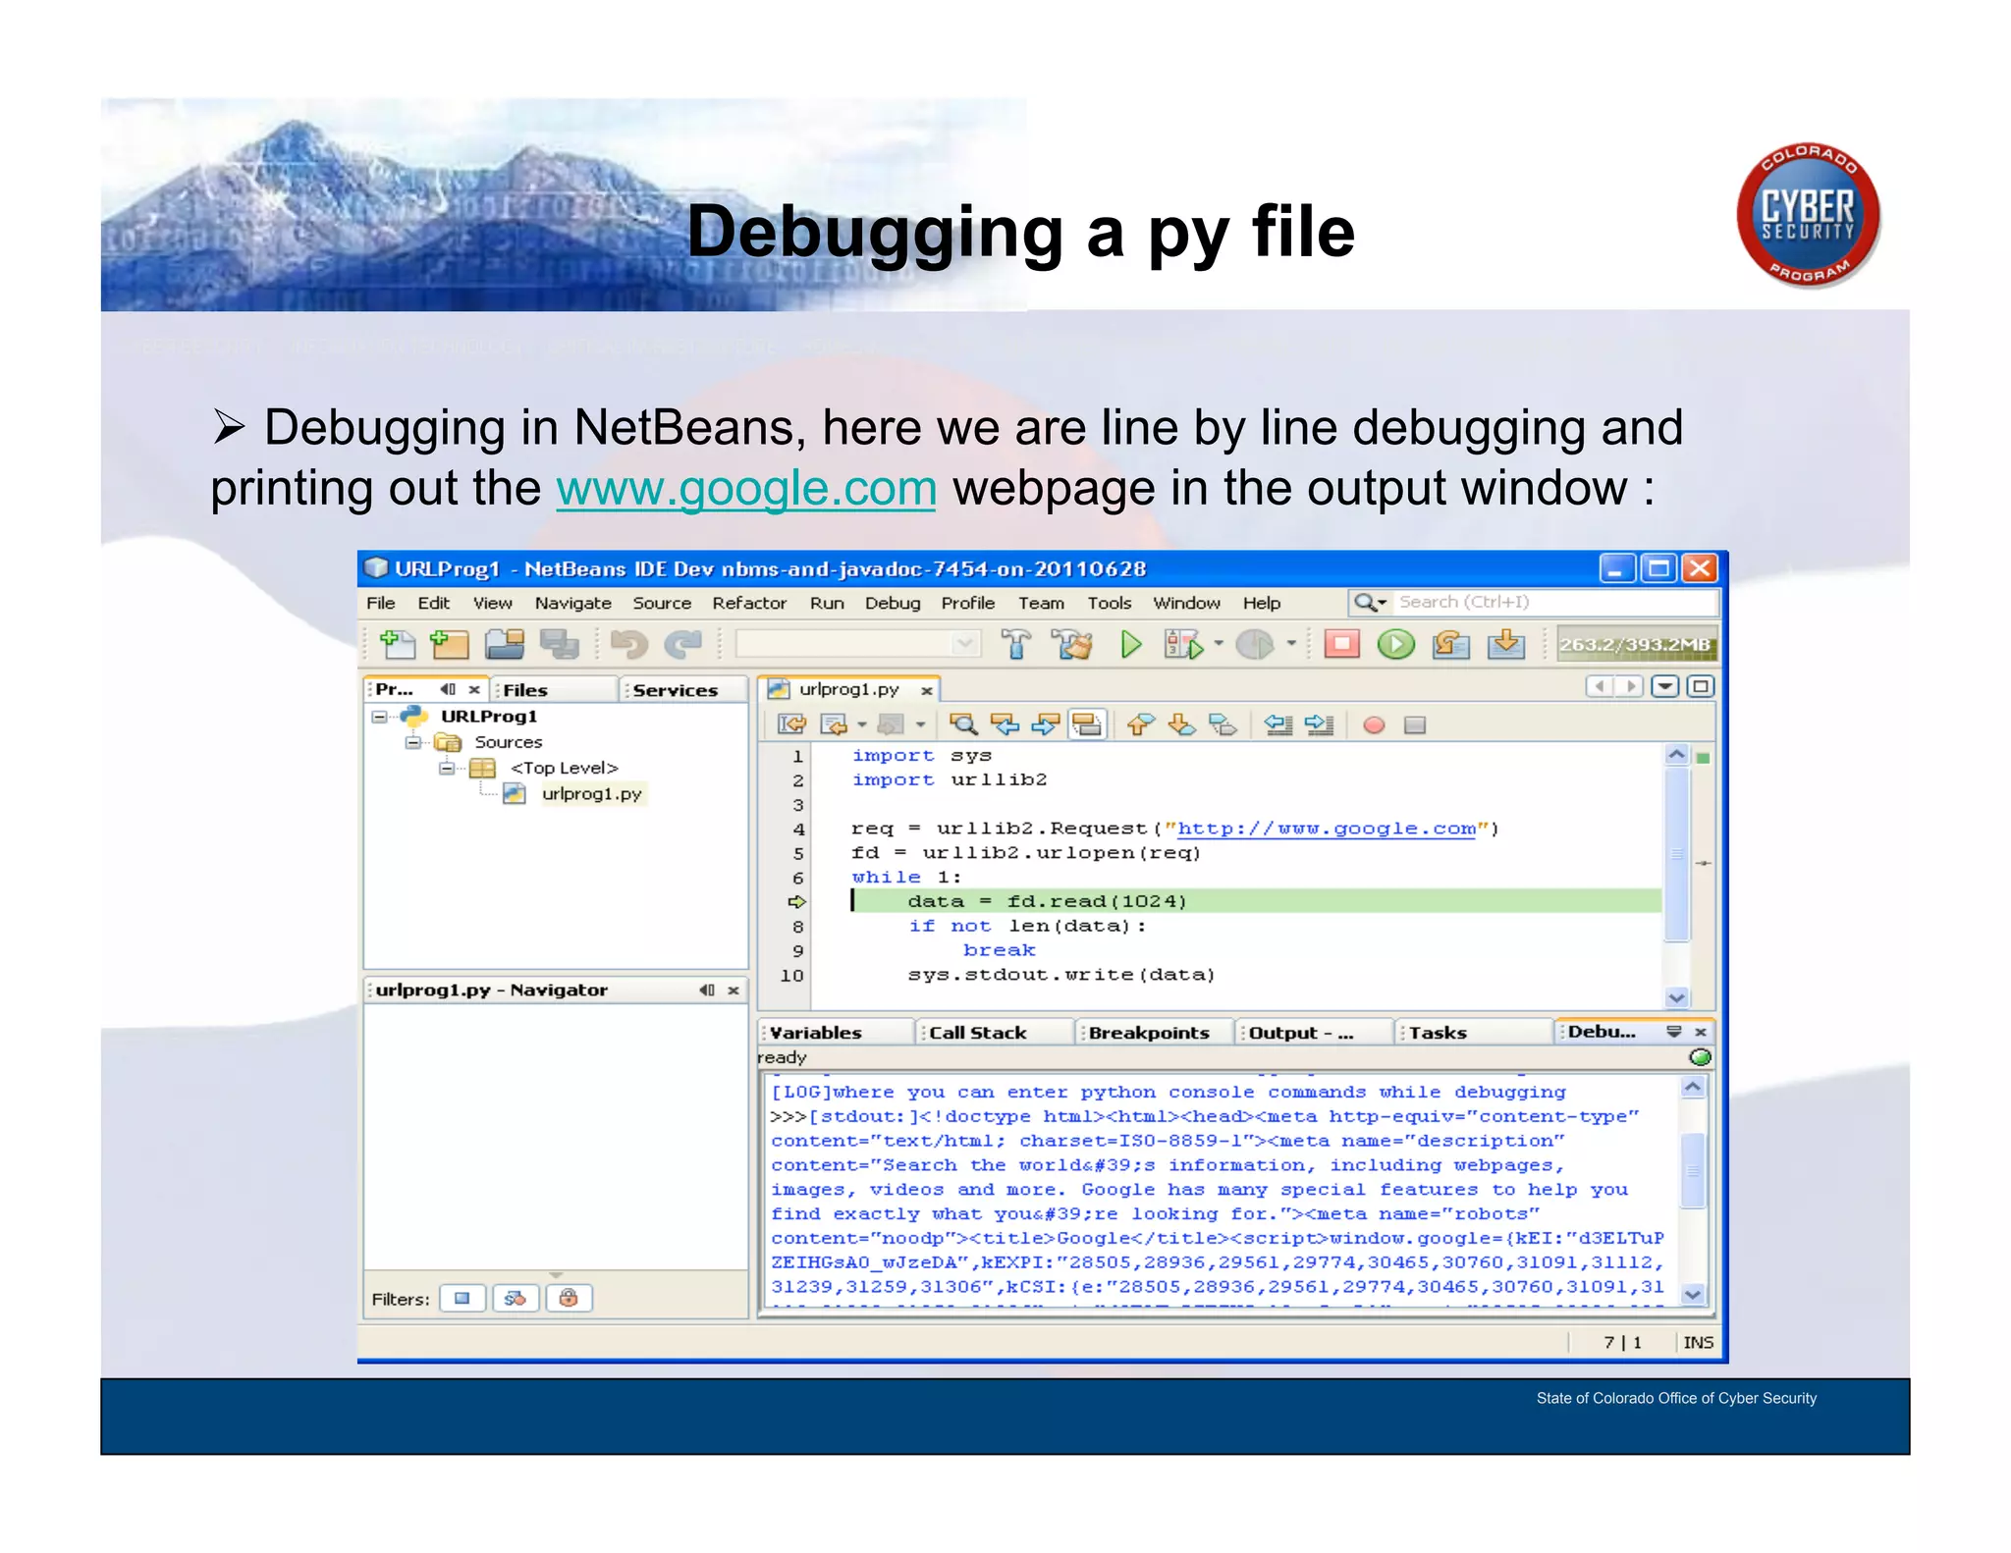Toggle breakpoint on line 4 gutter
The image size is (2011, 1553).
(x=797, y=829)
